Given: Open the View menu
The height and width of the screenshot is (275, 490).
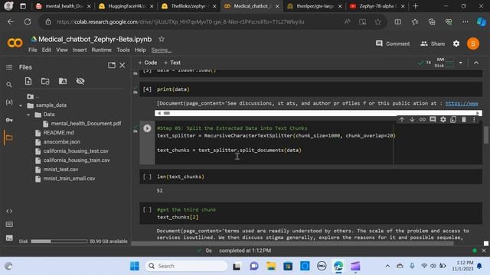Looking at the screenshot, I should pos(62,50).
